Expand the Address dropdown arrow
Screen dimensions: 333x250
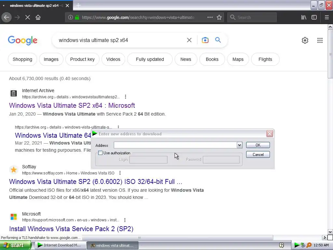[x=239, y=145]
